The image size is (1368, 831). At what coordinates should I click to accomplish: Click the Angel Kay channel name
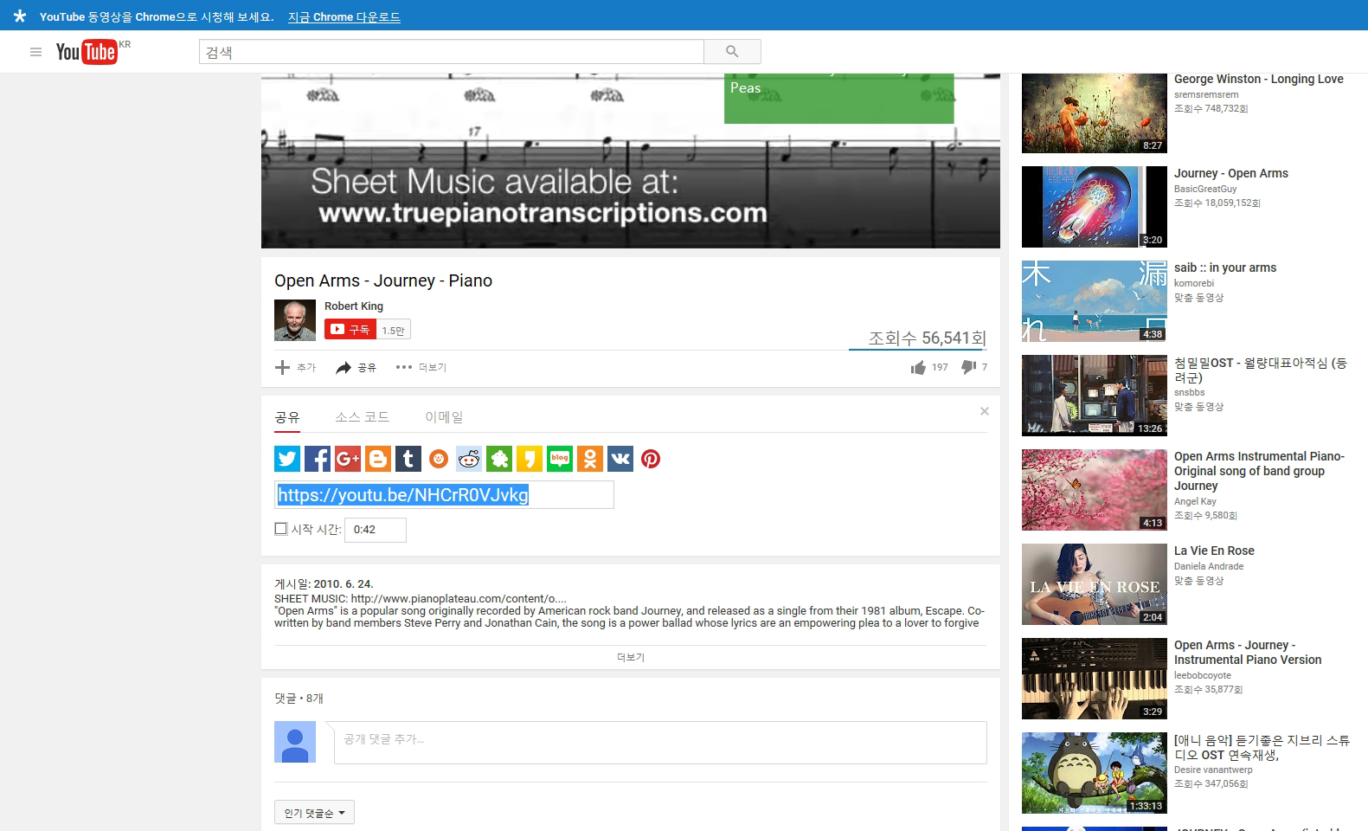pos(1195,501)
